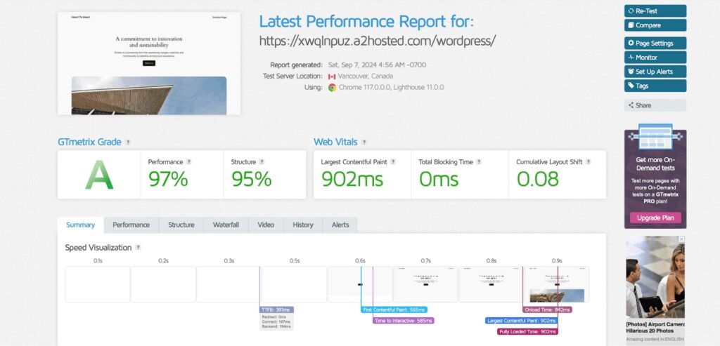Image resolution: width=720 pixels, height=346 pixels.
Task: Open the Structure tab
Action: (x=181, y=225)
